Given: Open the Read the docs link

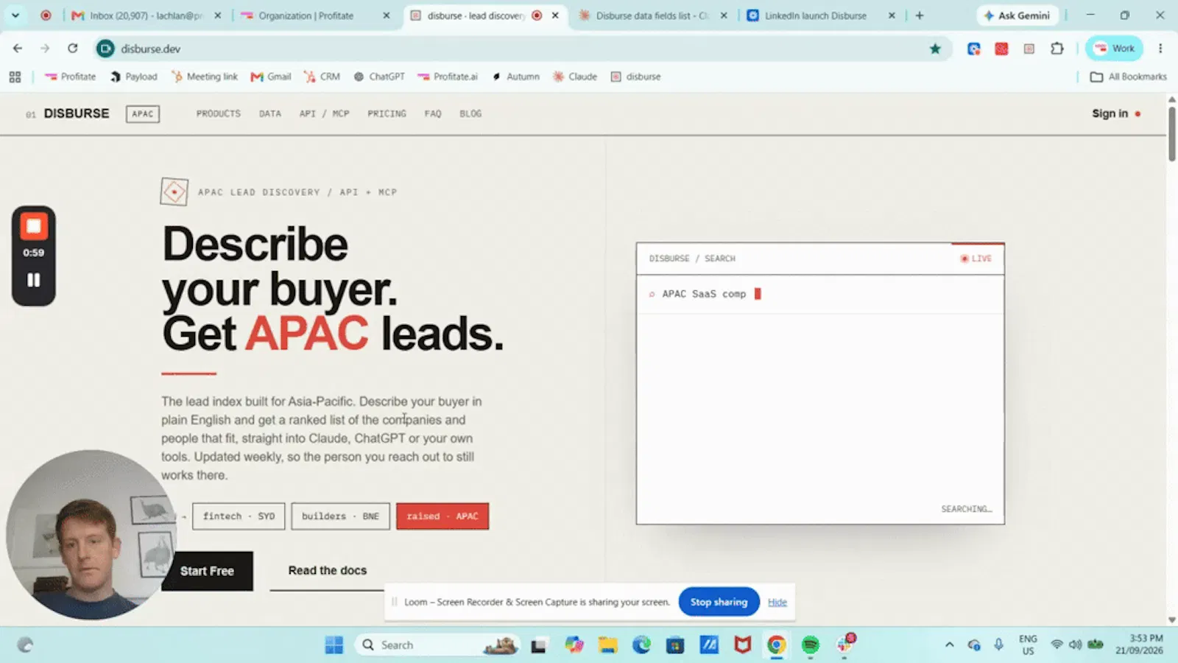Looking at the screenshot, I should tap(328, 571).
